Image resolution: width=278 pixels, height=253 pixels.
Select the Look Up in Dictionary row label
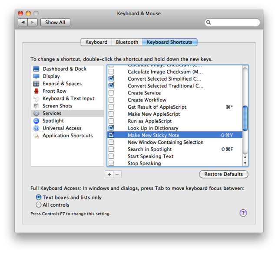point(153,128)
